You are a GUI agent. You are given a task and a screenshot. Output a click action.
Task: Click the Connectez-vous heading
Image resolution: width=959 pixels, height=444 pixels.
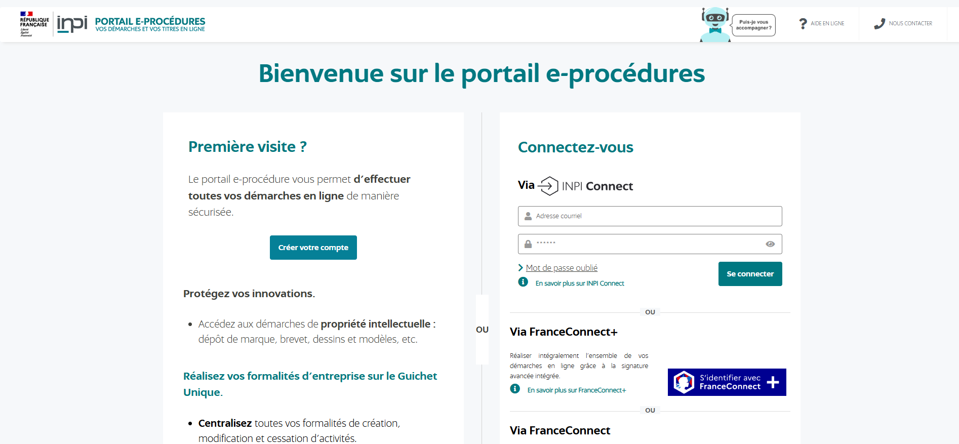click(576, 147)
